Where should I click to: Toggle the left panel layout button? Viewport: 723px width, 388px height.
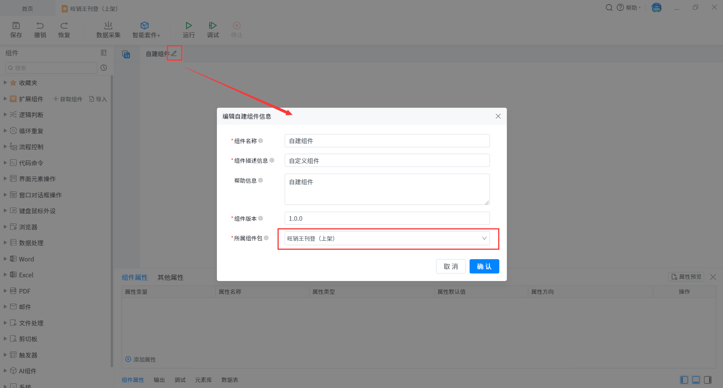[684, 380]
